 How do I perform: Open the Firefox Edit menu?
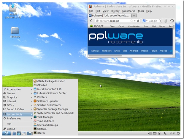click(98, 11)
